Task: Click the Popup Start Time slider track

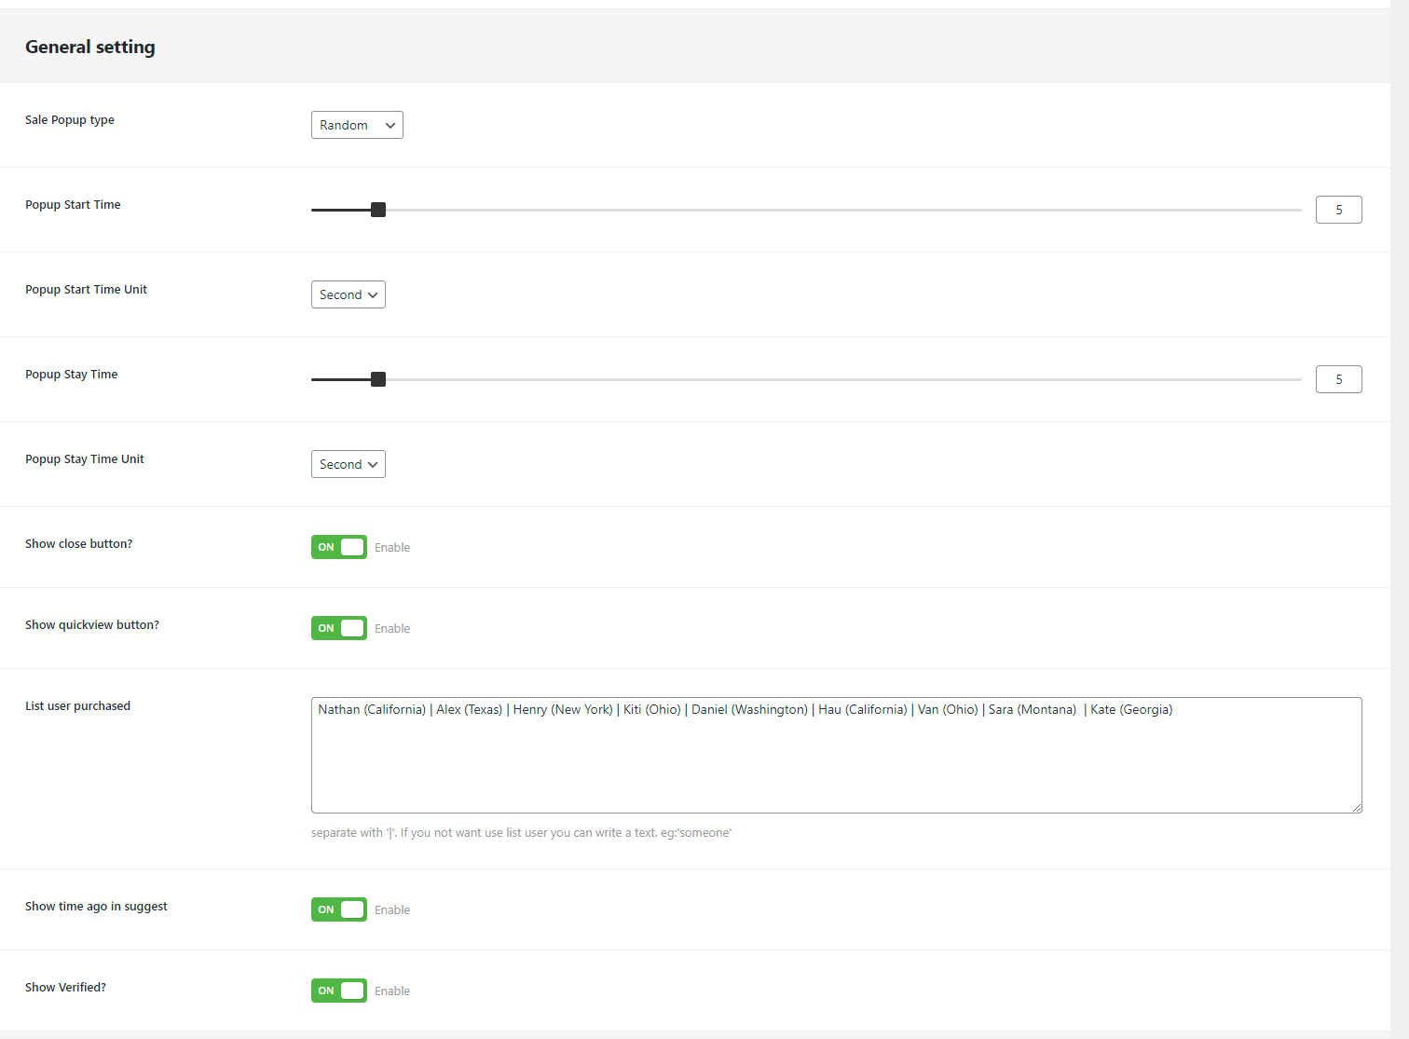Action: pos(806,210)
